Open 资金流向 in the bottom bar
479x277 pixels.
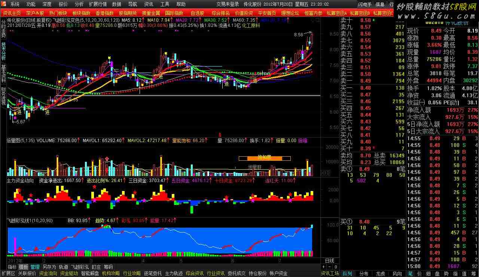coord(48,274)
